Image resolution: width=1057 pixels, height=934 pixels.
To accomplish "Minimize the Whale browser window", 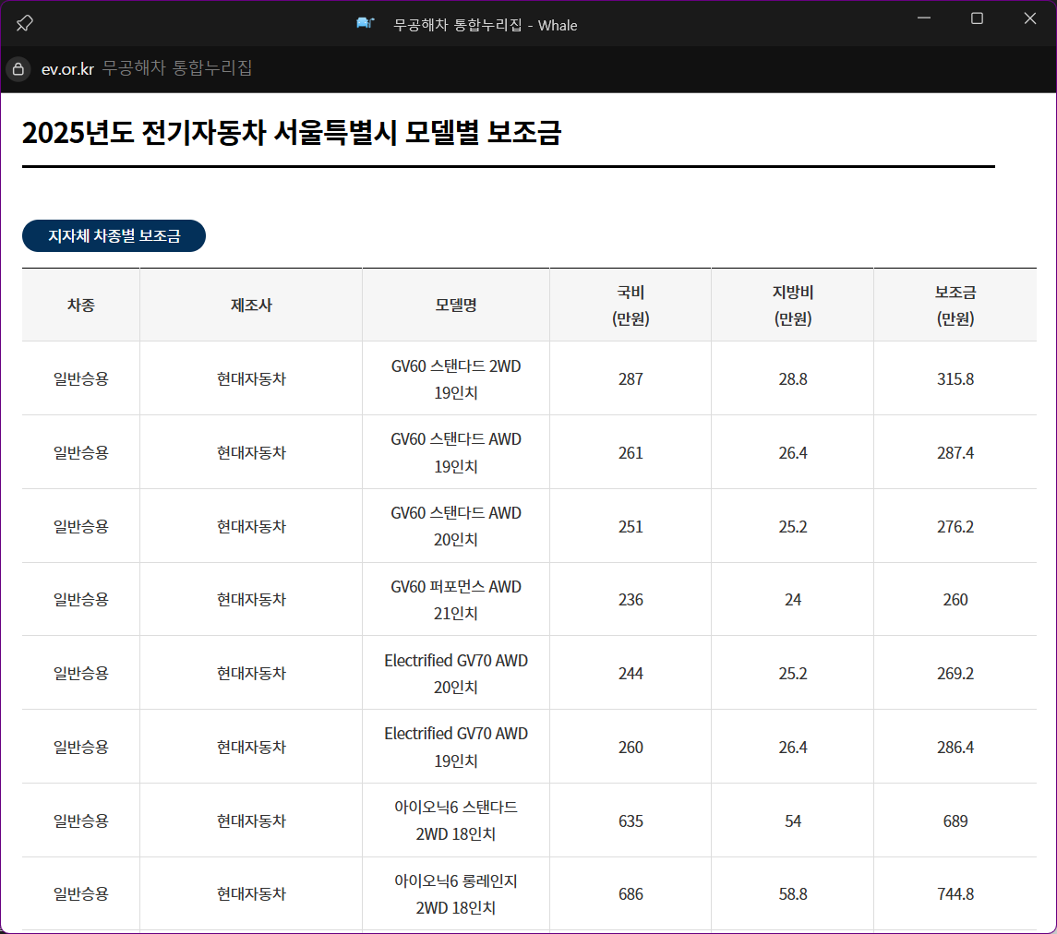I will [924, 18].
